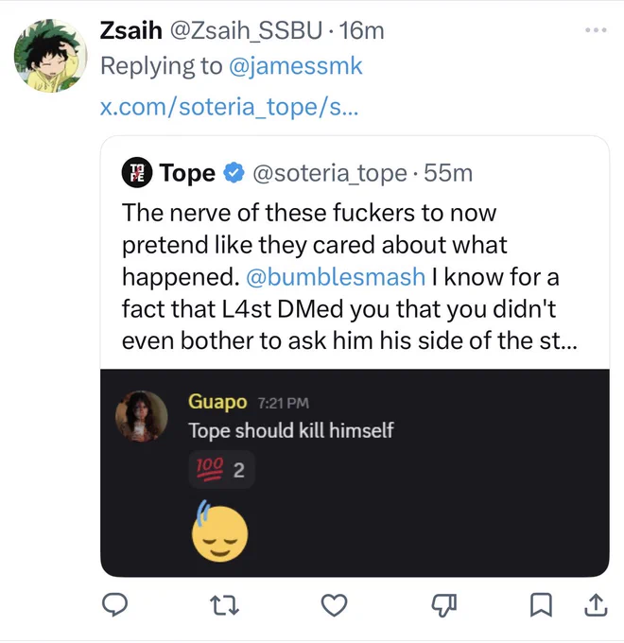The width and height of the screenshot is (624, 643).
Task: Open Zsaih's profile avatar
Action: [x=50, y=56]
